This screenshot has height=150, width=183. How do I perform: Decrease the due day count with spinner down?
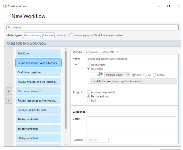pos(101,76)
